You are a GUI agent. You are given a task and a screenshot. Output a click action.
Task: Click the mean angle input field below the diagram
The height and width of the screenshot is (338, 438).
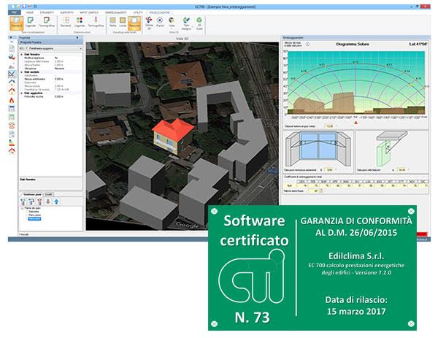point(330,126)
